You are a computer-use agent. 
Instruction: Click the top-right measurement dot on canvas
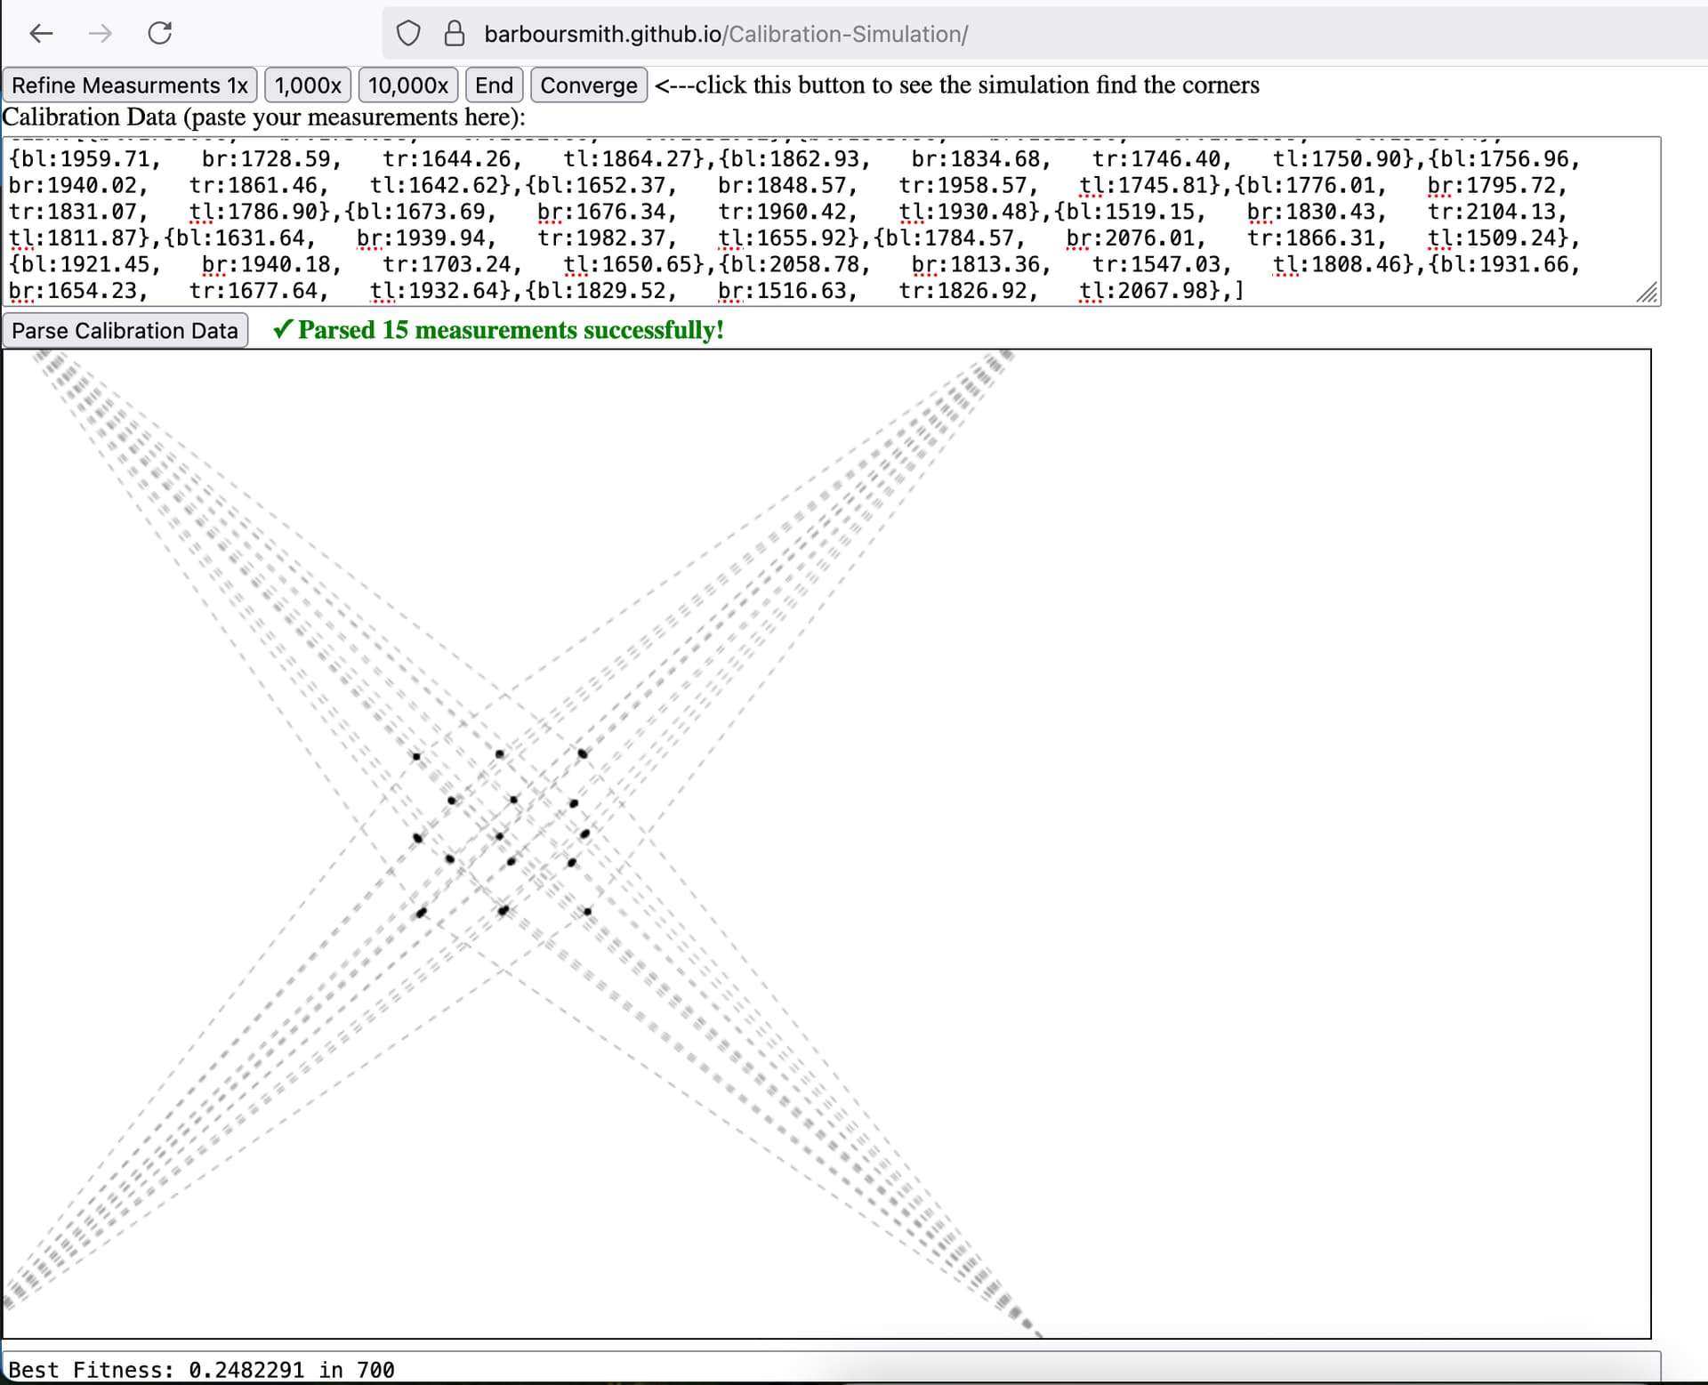click(582, 753)
